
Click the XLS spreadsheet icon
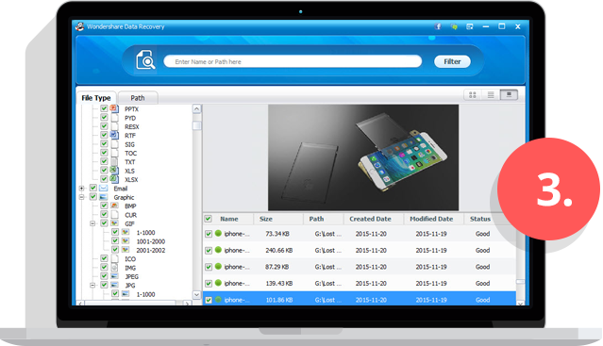[114, 171]
